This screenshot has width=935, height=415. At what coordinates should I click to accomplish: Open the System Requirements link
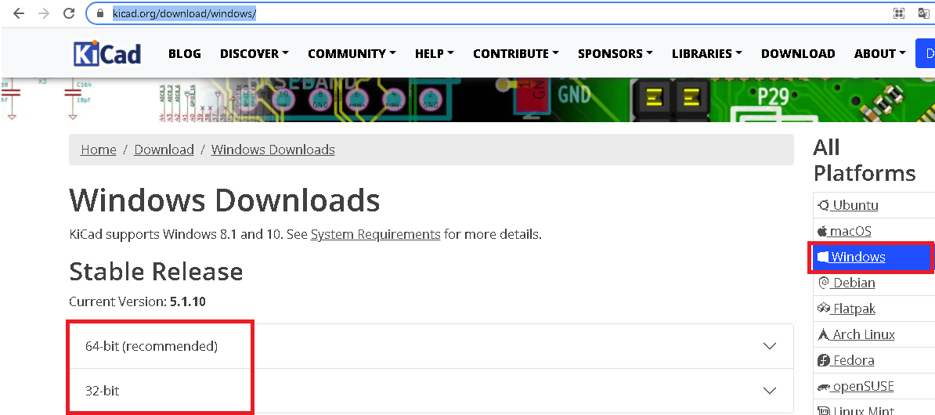(x=376, y=234)
